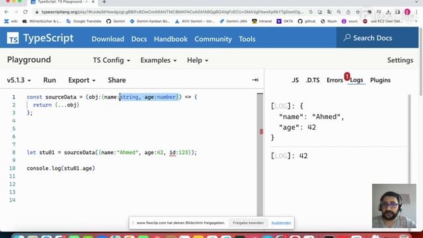Image resolution: width=423 pixels, height=238 pixels.
Task: Click the logs panel vertical scrollbar
Action: pos(410,140)
